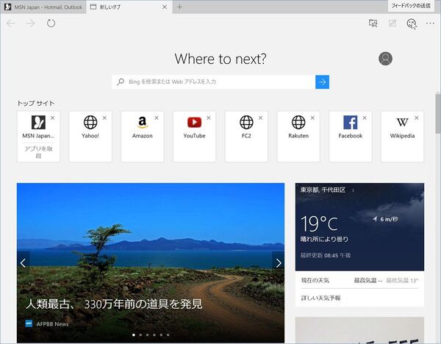Select the fourth carousel dot
441x344 pixels.
tap(154, 335)
